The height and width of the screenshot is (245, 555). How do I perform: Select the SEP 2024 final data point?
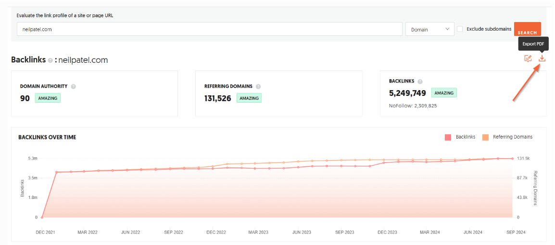click(512, 159)
